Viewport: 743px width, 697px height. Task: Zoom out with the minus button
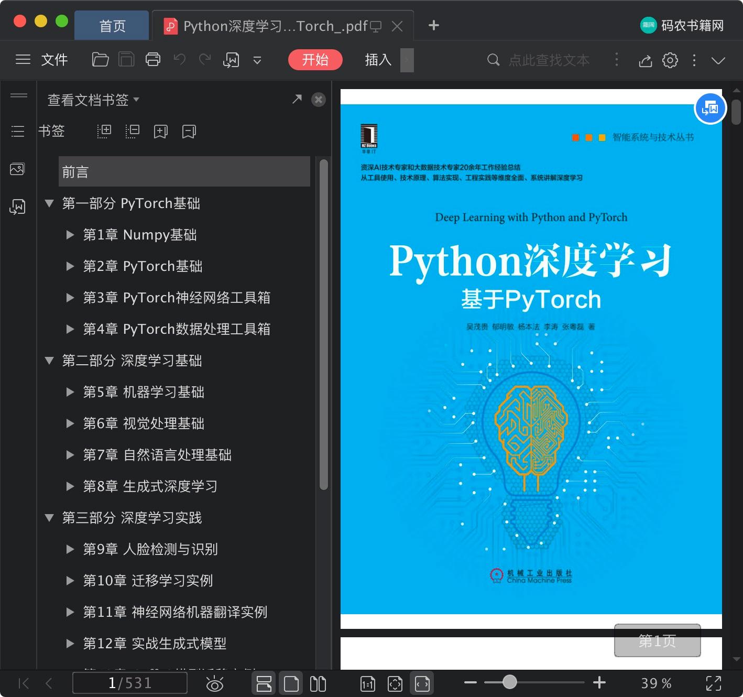[471, 682]
